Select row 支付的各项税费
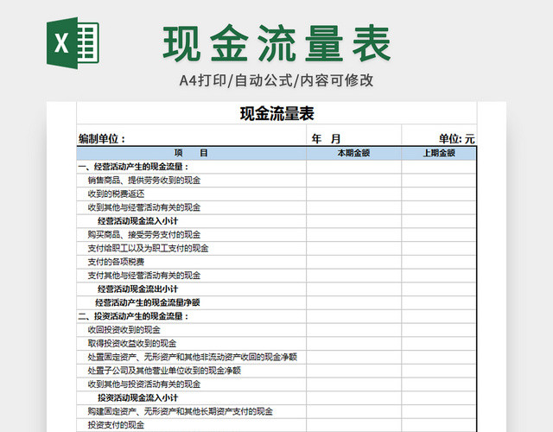Image resolution: width=553 pixels, height=432 pixels. point(276,262)
